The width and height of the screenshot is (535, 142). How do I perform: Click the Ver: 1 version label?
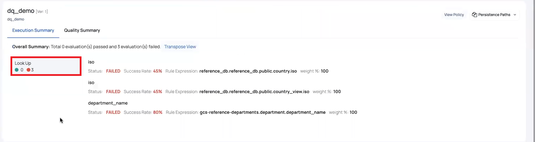point(42,11)
